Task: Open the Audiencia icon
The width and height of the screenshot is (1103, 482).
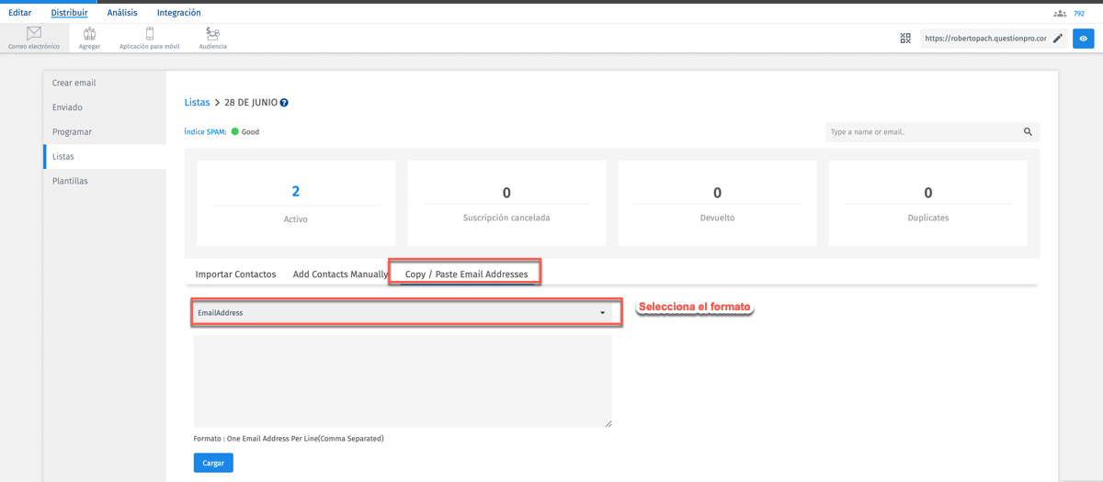Action: click(212, 33)
